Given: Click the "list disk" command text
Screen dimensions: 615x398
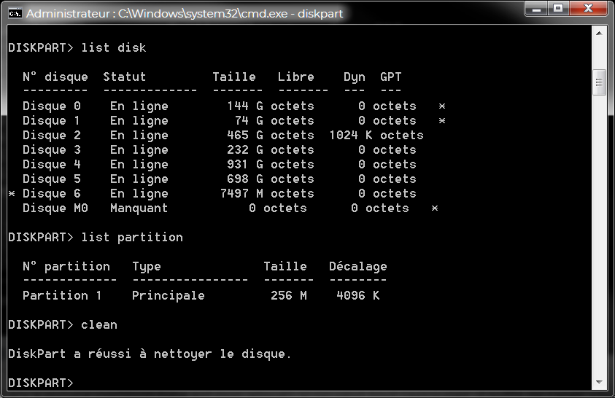Looking at the screenshot, I should (x=114, y=48).
